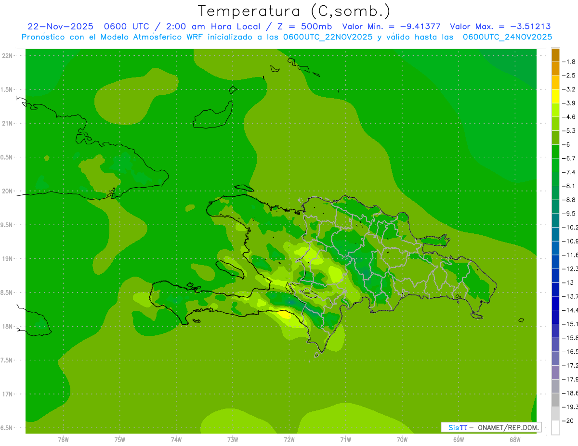Select the '69W' longitude label
The image size is (578, 446).
click(459, 439)
